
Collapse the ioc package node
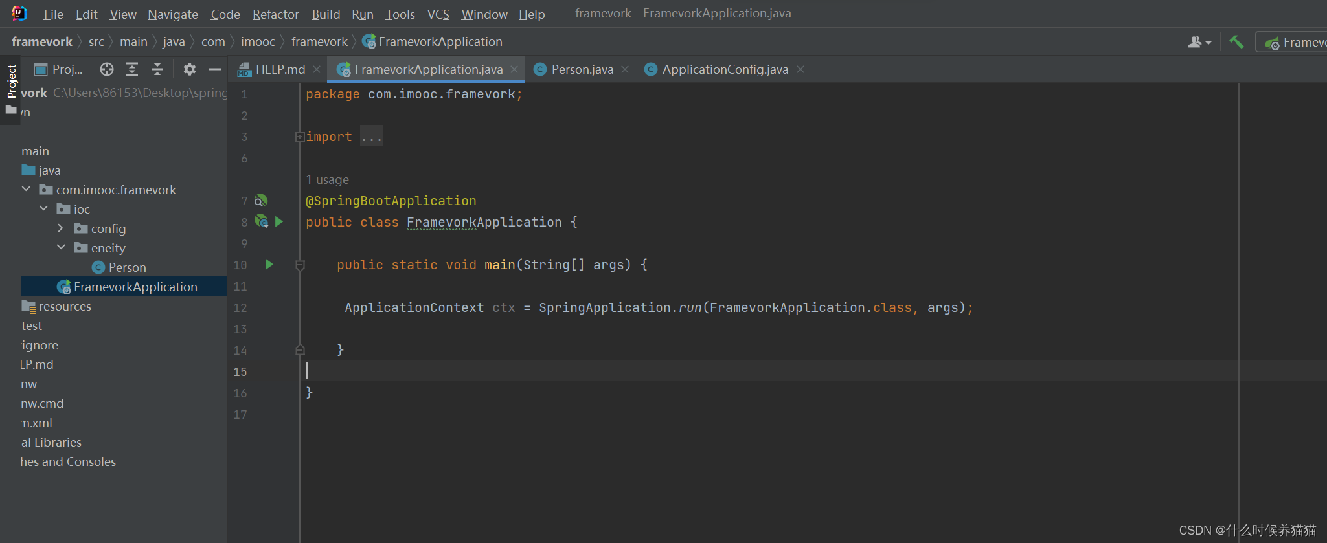[x=44, y=208]
